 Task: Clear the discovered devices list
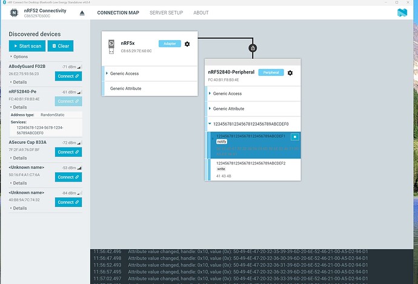61,46
